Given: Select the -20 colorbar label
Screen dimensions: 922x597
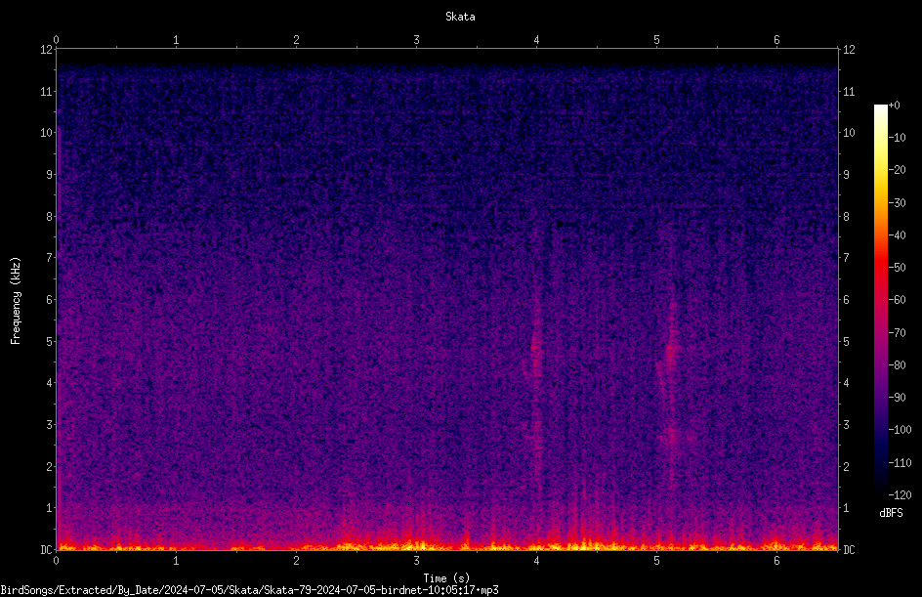Looking at the screenshot, I should [897, 170].
